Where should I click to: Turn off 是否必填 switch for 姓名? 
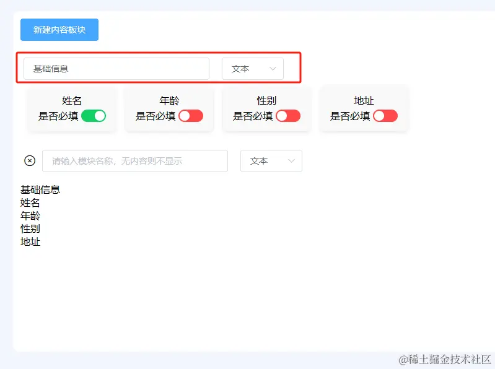click(x=94, y=116)
